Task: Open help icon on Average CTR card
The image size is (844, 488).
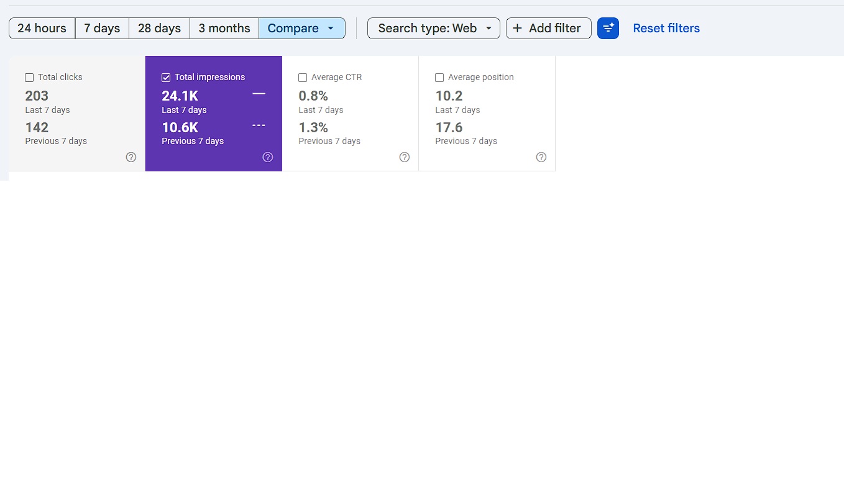Action: 405,157
